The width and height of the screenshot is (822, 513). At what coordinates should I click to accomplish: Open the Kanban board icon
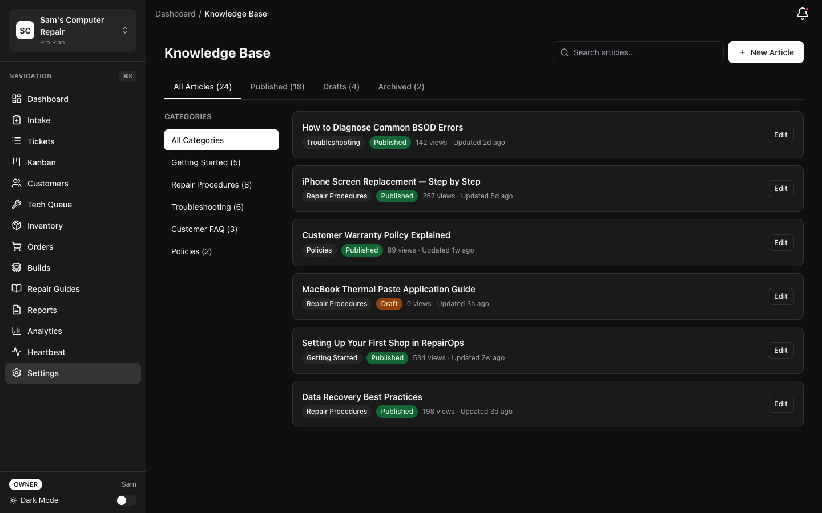17,162
